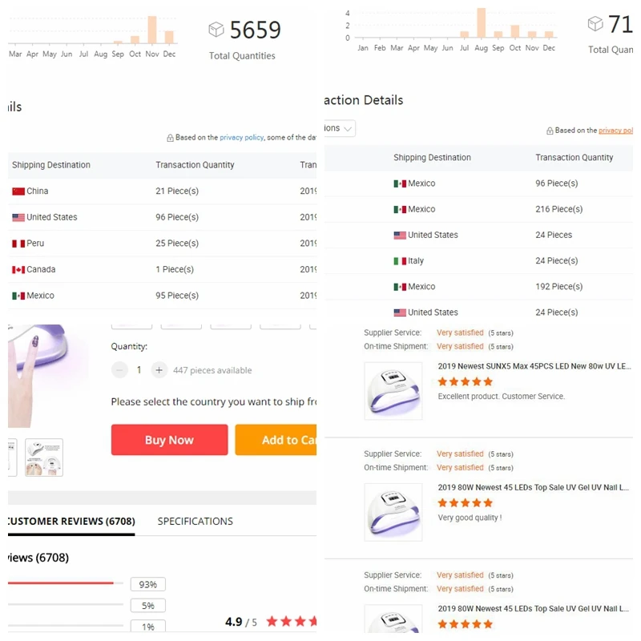Click the Canada flag icon

(x=18, y=270)
